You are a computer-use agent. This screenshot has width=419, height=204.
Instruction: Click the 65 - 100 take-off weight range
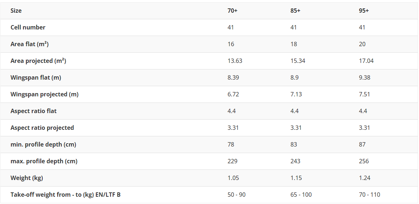301,195
